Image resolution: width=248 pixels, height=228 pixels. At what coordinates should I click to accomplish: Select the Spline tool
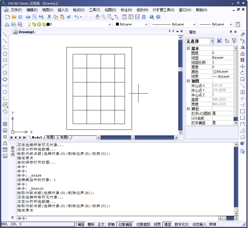point(5,86)
